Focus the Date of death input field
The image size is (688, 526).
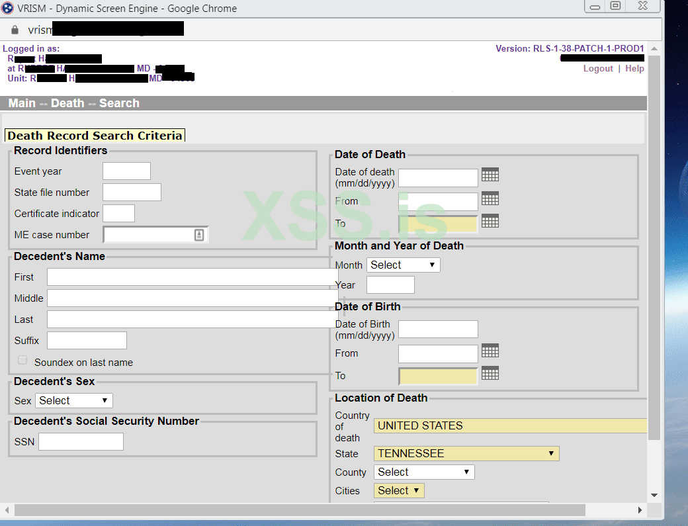click(x=438, y=178)
